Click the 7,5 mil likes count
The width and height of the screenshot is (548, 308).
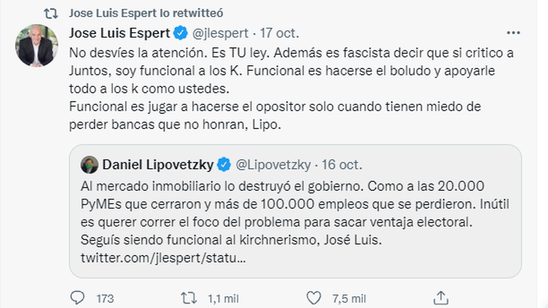[349, 298]
